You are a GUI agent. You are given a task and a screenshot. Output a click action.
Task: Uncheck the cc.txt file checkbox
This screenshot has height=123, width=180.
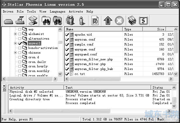(x=67, y=74)
